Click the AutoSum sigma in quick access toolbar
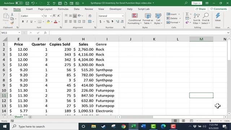231x130 pixels. click(x=48, y=3)
